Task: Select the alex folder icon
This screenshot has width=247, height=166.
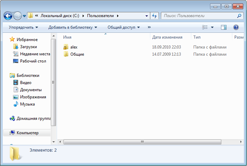Action: pos(66,47)
